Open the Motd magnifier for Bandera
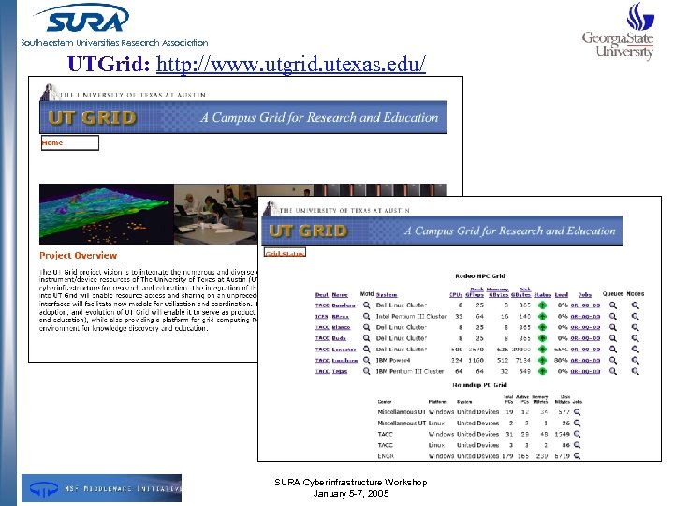This screenshot has width=674, height=506. [366, 305]
